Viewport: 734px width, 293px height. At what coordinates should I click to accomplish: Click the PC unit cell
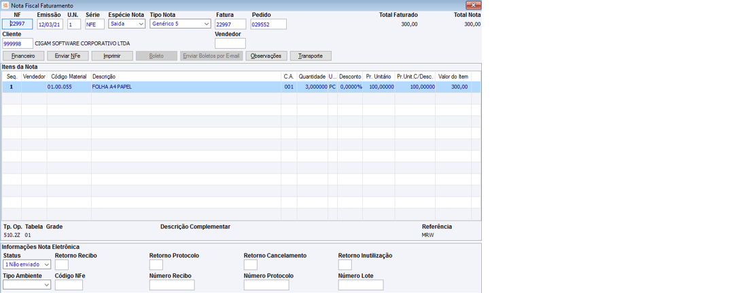click(332, 87)
